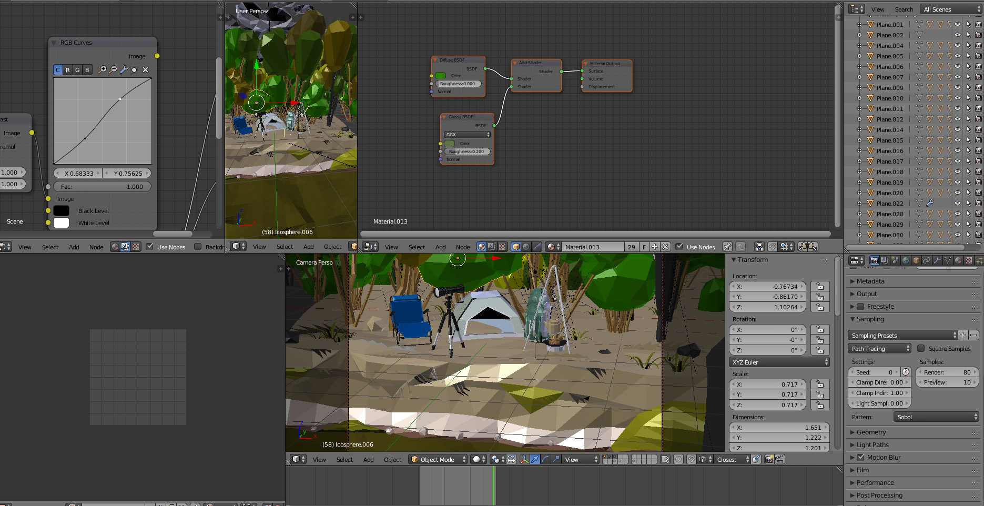Open the Object properties tab (cube icon)

[916, 260]
